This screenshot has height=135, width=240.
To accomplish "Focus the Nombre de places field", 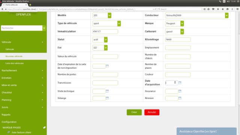I will [x=178, y=66].
